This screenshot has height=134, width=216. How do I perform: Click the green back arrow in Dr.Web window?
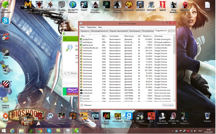pyautogui.click(x=65, y=39)
